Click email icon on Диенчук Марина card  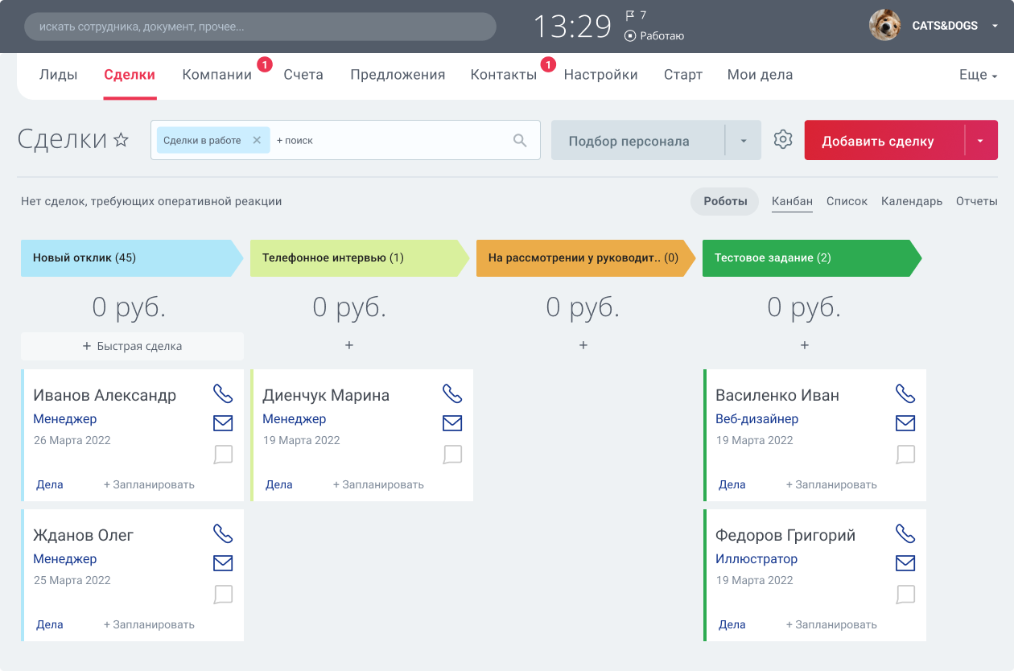point(452,423)
